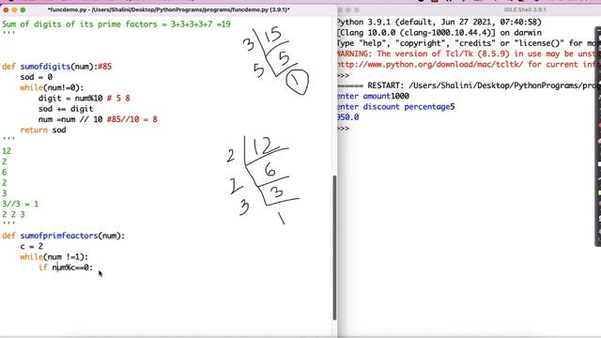The image size is (601, 338).
Task: Click the '3//3 = 1' comment line
Action: tap(21, 204)
